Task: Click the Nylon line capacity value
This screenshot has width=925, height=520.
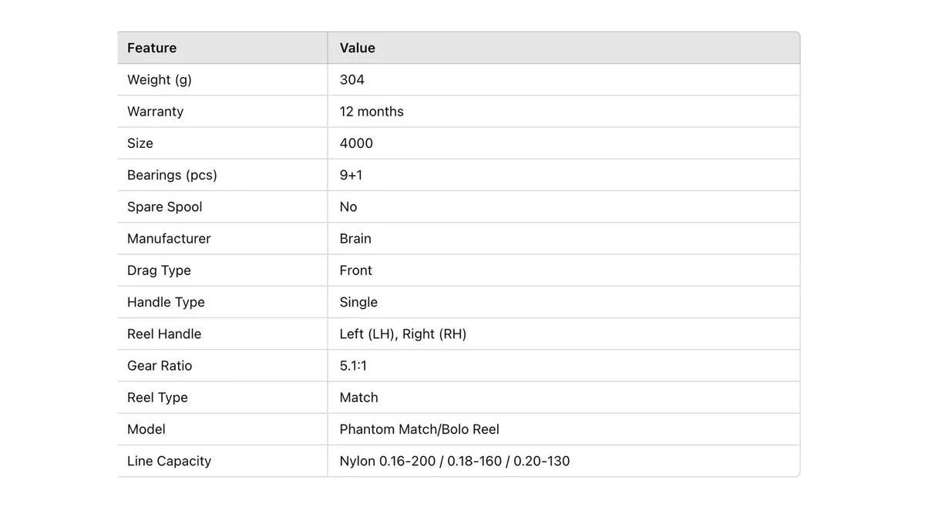Action: click(455, 461)
